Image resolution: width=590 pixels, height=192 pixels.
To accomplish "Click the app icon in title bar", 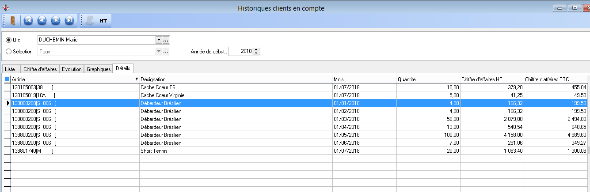I will (x=6, y=8).
